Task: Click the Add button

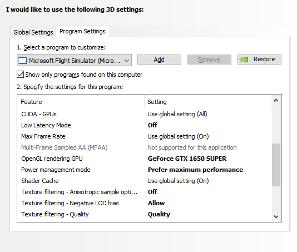Action: coord(159,60)
